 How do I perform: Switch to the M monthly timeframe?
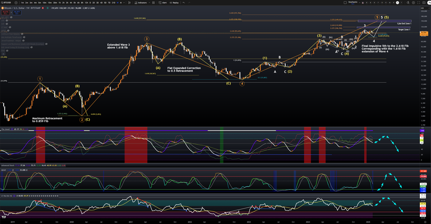(121, 3)
